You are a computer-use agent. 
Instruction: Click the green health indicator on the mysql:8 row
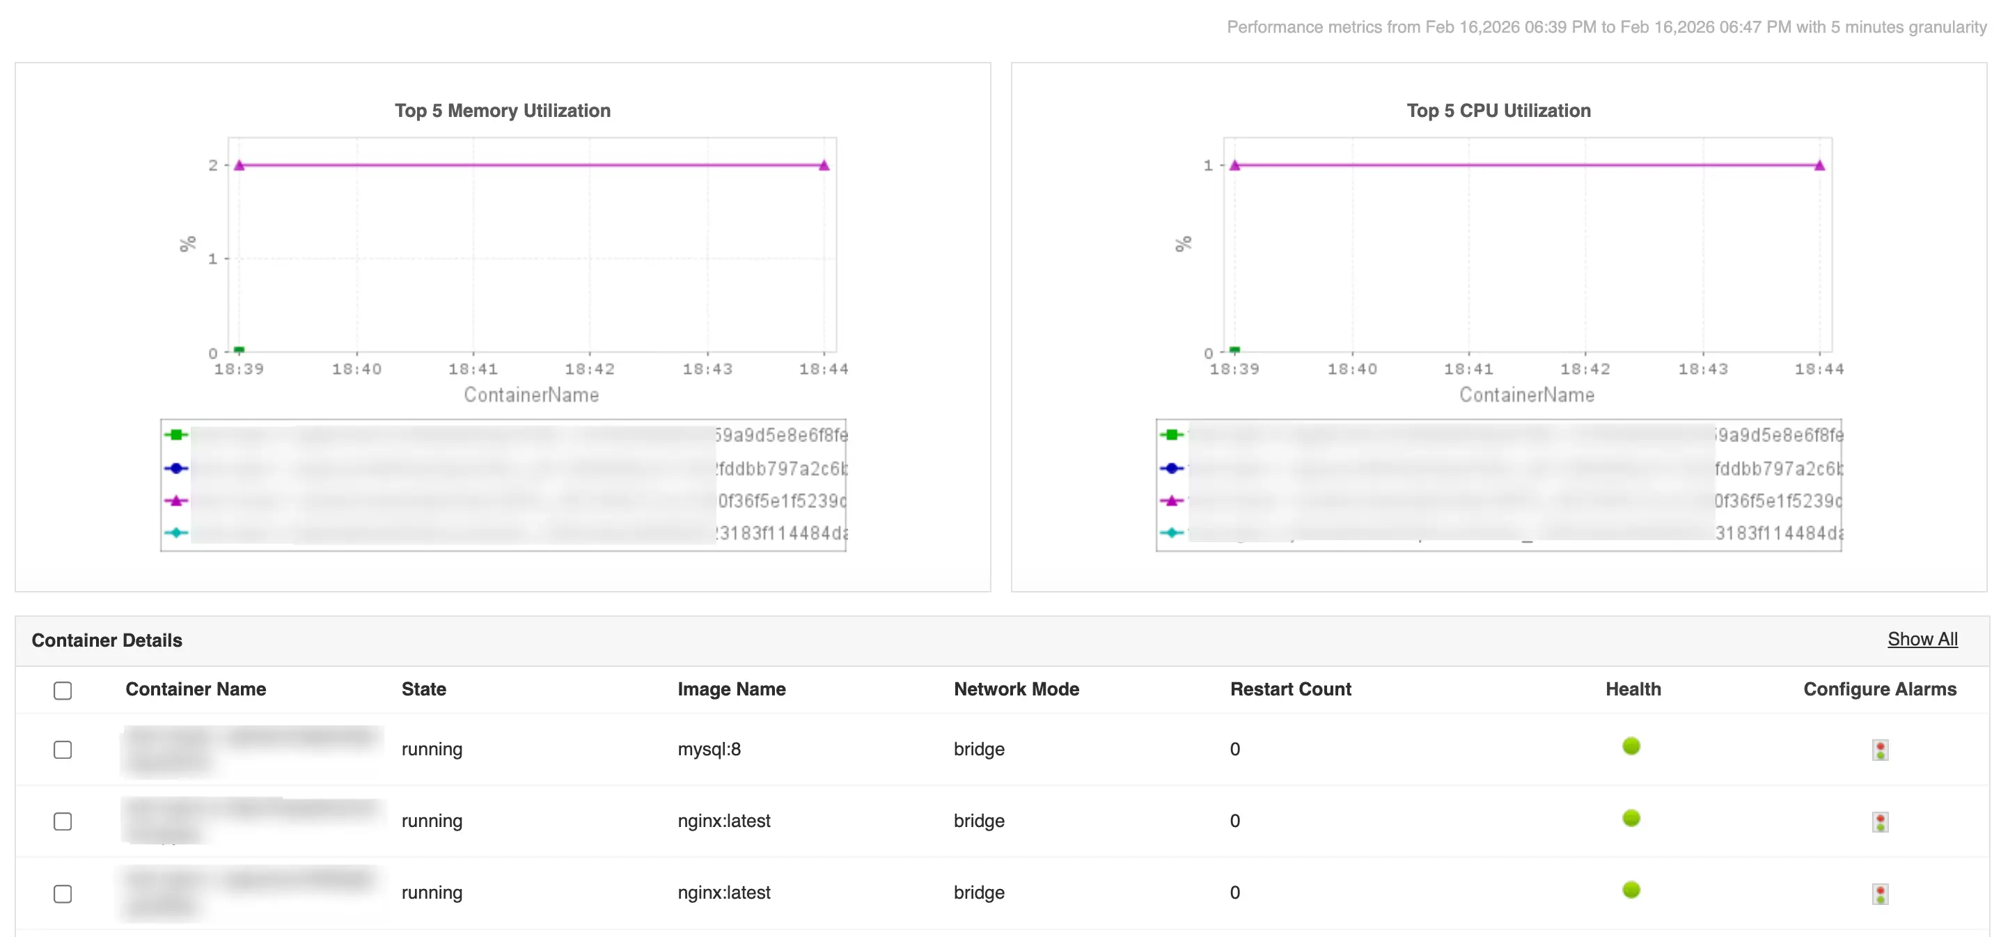1632,747
